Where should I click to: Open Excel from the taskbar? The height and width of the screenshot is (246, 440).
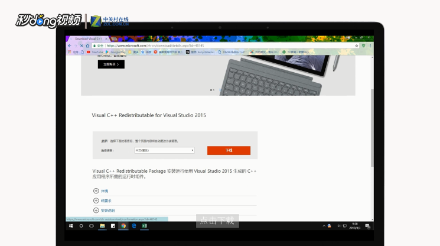pos(144,226)
